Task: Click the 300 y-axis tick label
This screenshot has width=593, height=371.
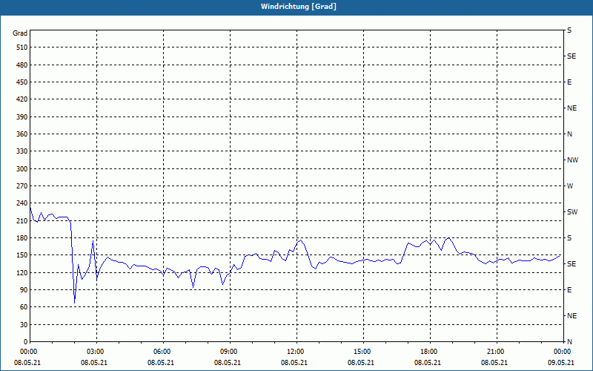Action: (22, 169)
